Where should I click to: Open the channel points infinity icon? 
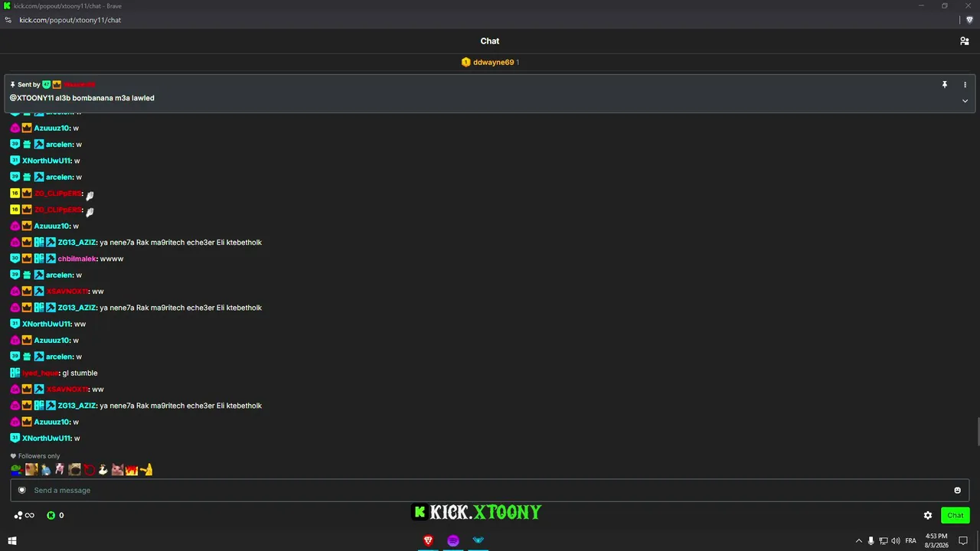pos(24,516)
